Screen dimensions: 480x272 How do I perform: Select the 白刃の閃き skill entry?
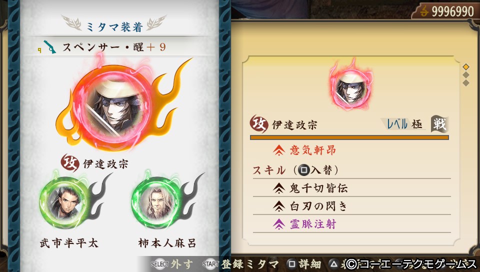(352, 206)
